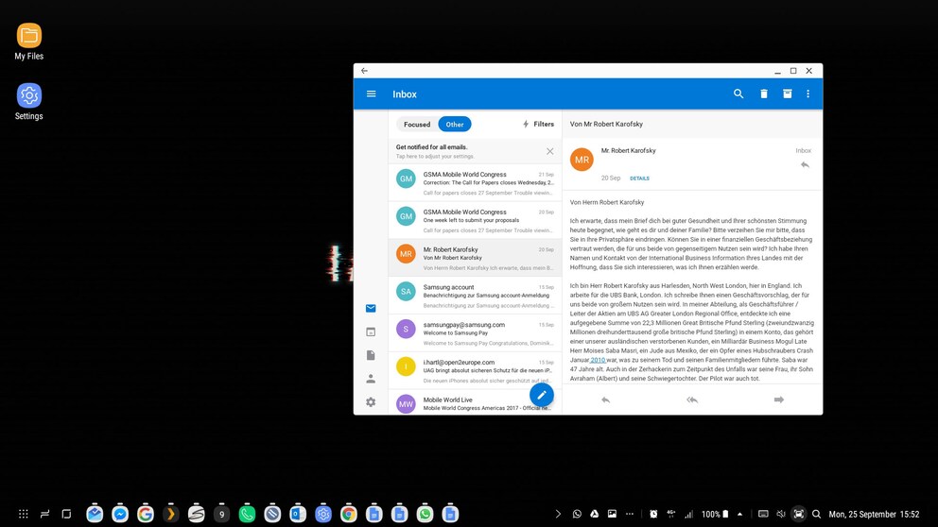Screen dimensions: 938x527
Task: Open GSMA email 'One week left to submit'
Action: pyautogui.click(x=475, y=220)
